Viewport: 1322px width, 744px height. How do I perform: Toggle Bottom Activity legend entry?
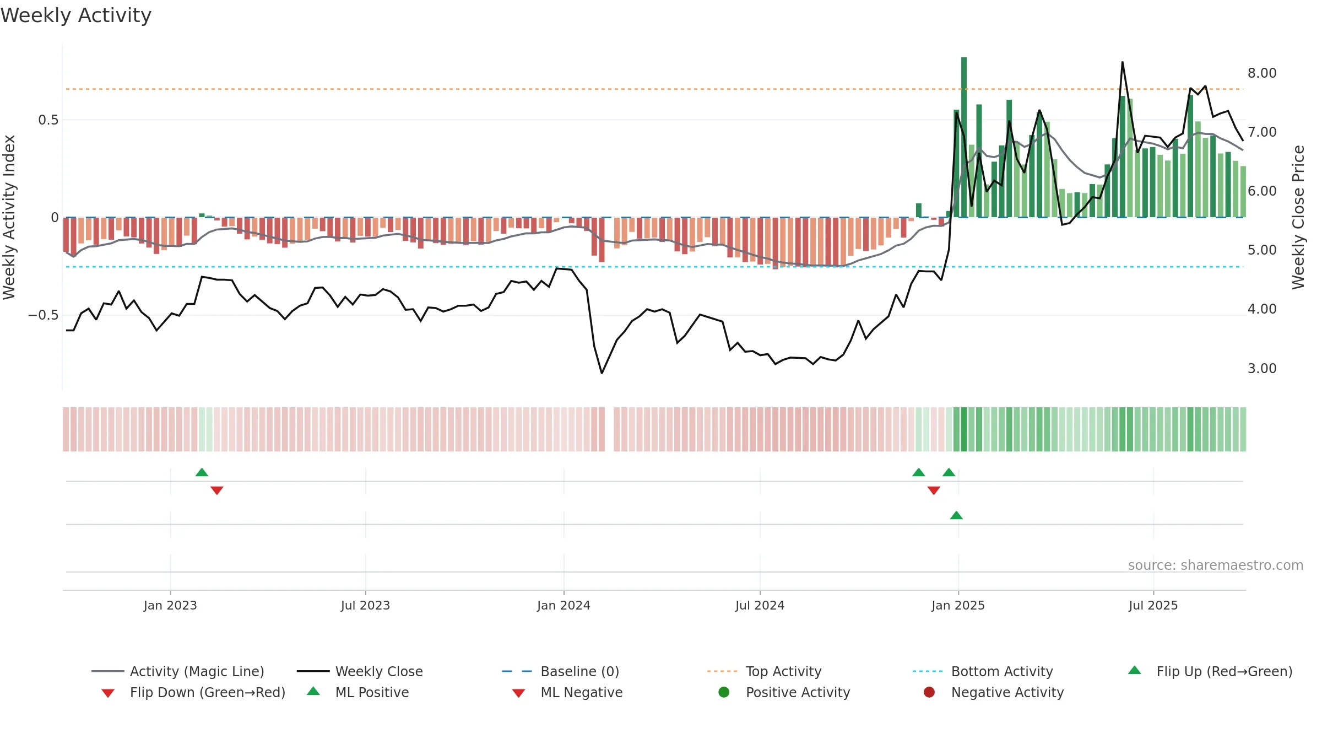pos(983,671)
